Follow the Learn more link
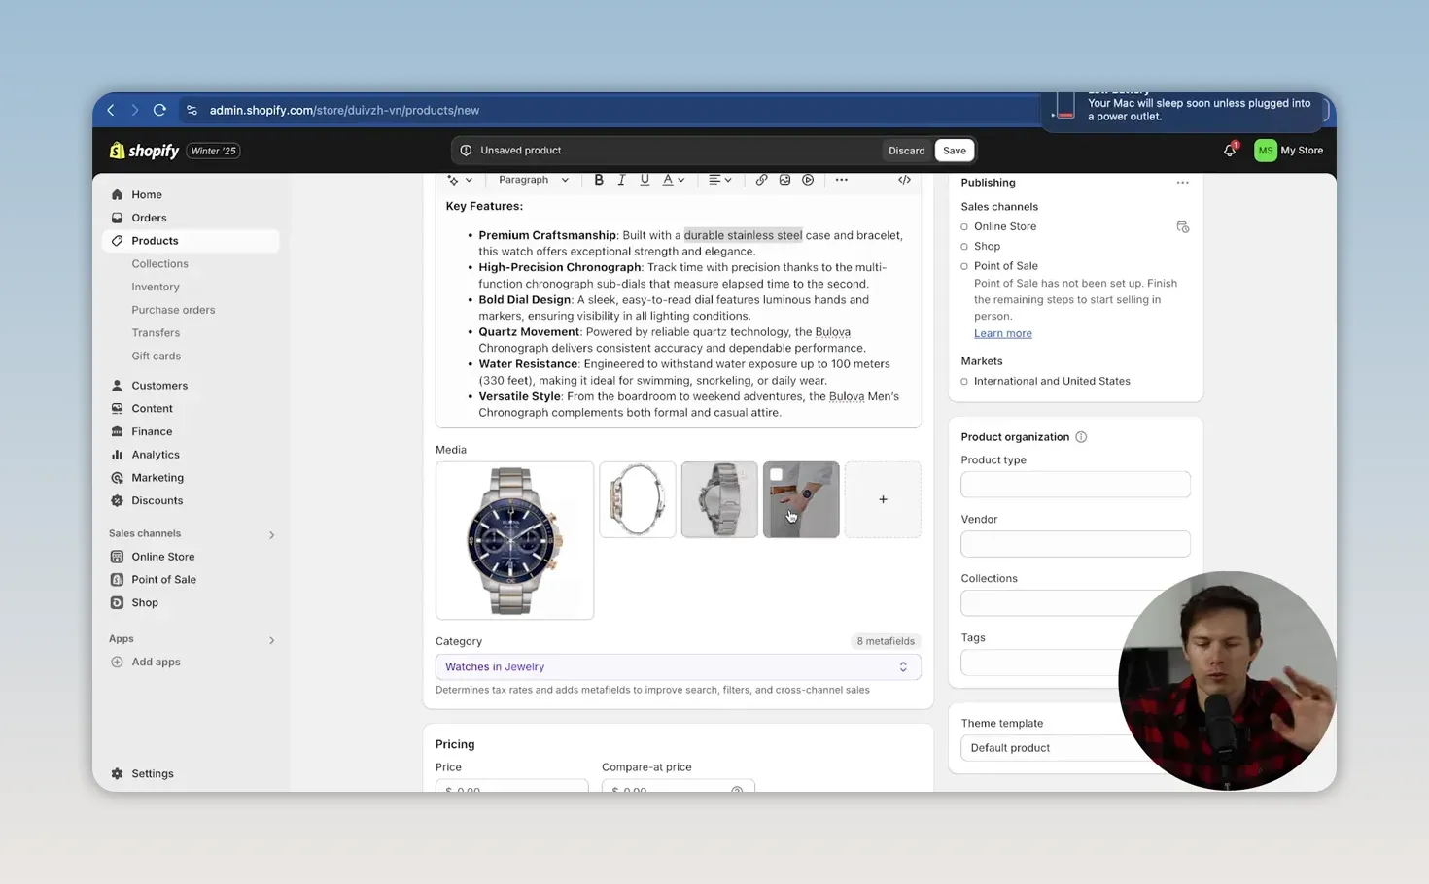The height and width of the screenshot is (884, 1429). (1003, 333)
